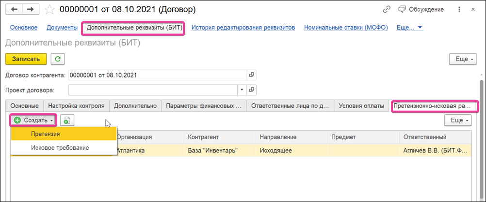The height and width of the screenshot is (202, 486).
Task: Copy link using the chain icon
Action: pos(387,10)
